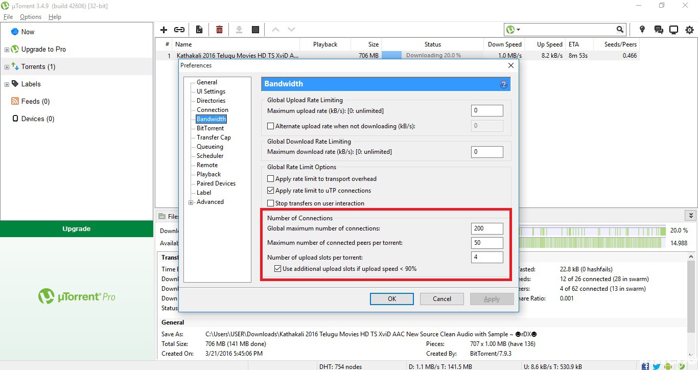Image resolution: width=698 pixels, height=370 pixels.
Task: Click the Facebook icon in status bar
Action: pos(646,366)
